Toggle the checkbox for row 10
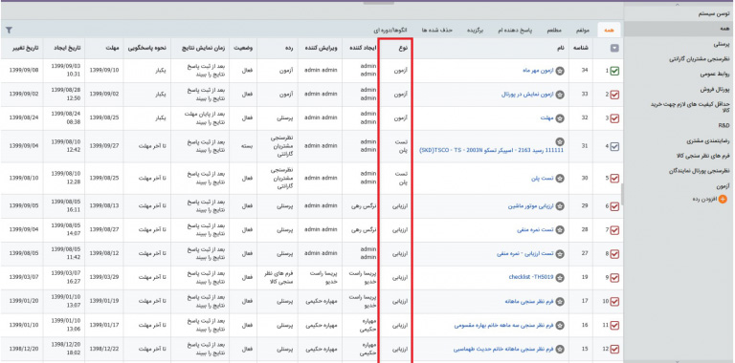This screenshot has height=363, width=735. (614, 301)
